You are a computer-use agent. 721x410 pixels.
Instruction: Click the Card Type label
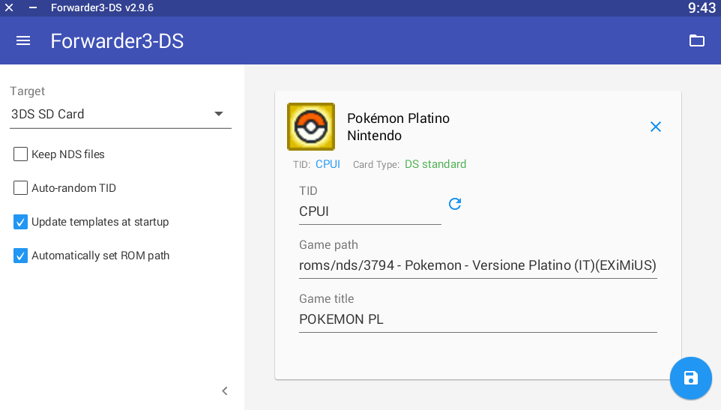pyautogui.click(x=376, y=165)
